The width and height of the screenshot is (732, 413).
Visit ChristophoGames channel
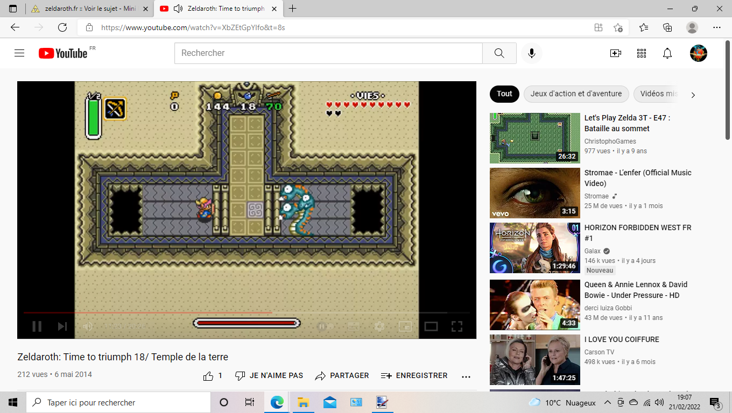click(x=610, y=141)
